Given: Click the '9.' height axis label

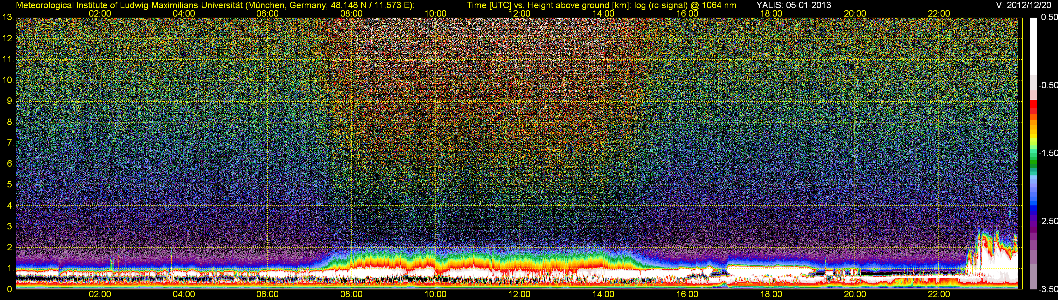Looking at the screenshot, I should (10, 101).
